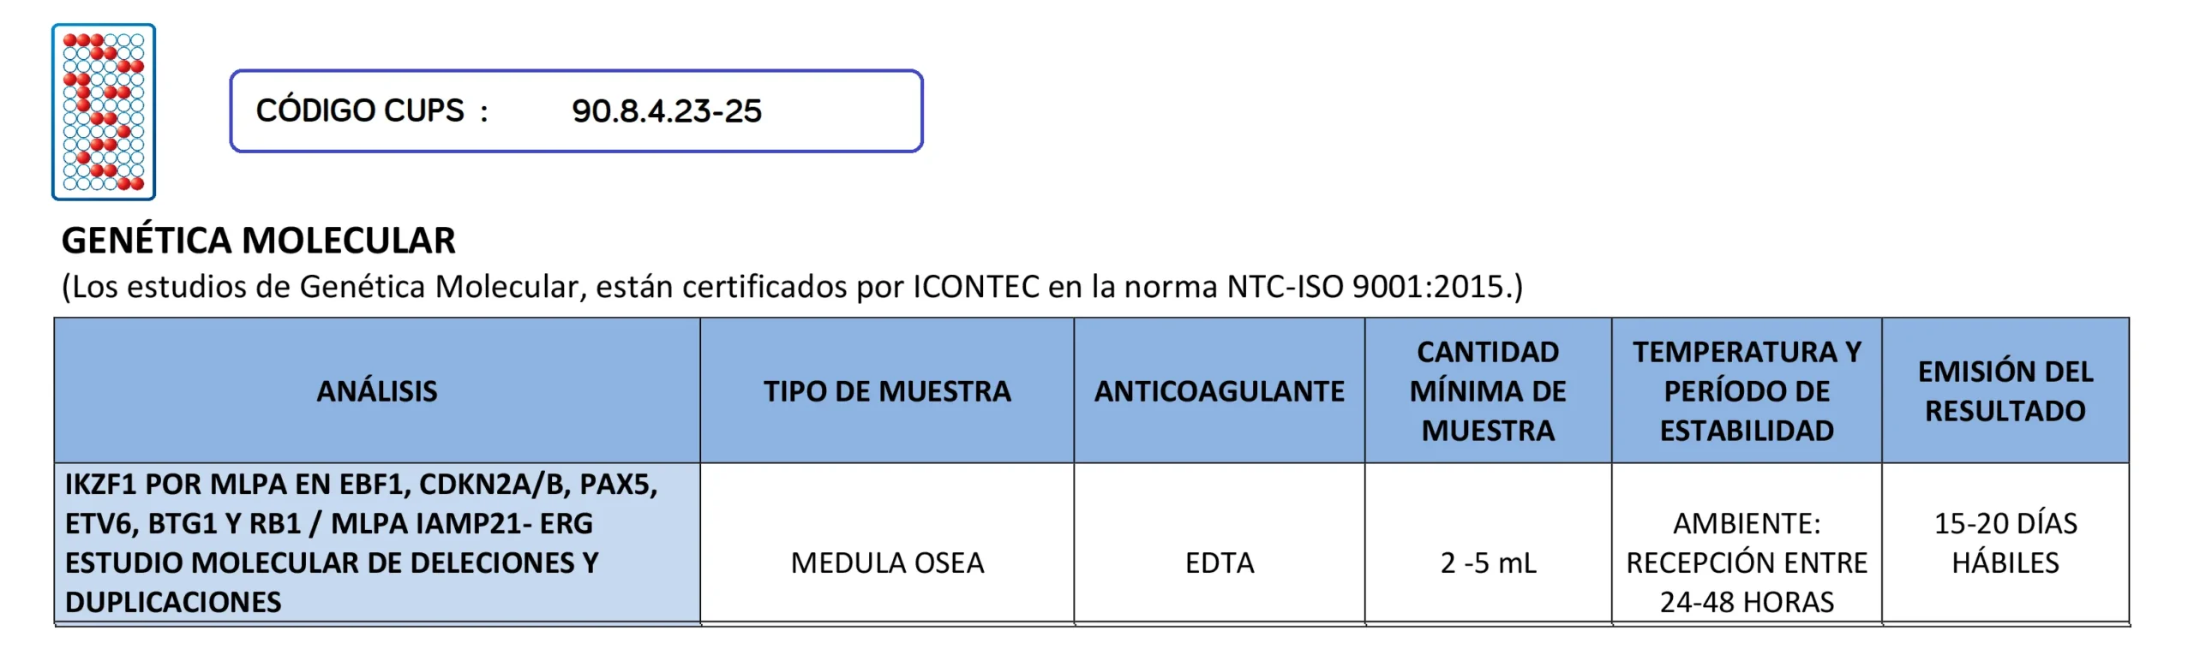2194x655 pixels.
Task: Click the CÓDIGO CUPS label
Action: point(360,111)
